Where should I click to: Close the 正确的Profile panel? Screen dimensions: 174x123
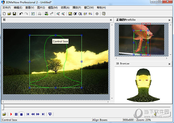click(x=169, y=20)
